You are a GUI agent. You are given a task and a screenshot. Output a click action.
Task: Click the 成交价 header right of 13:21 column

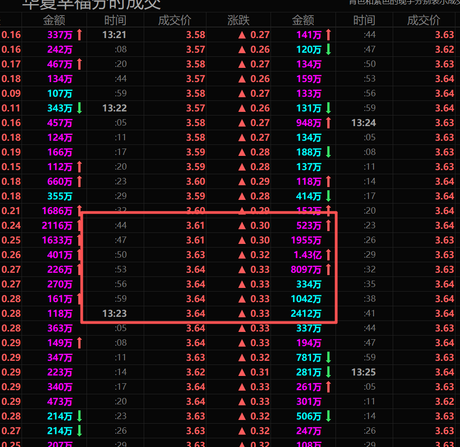point(175,20)
